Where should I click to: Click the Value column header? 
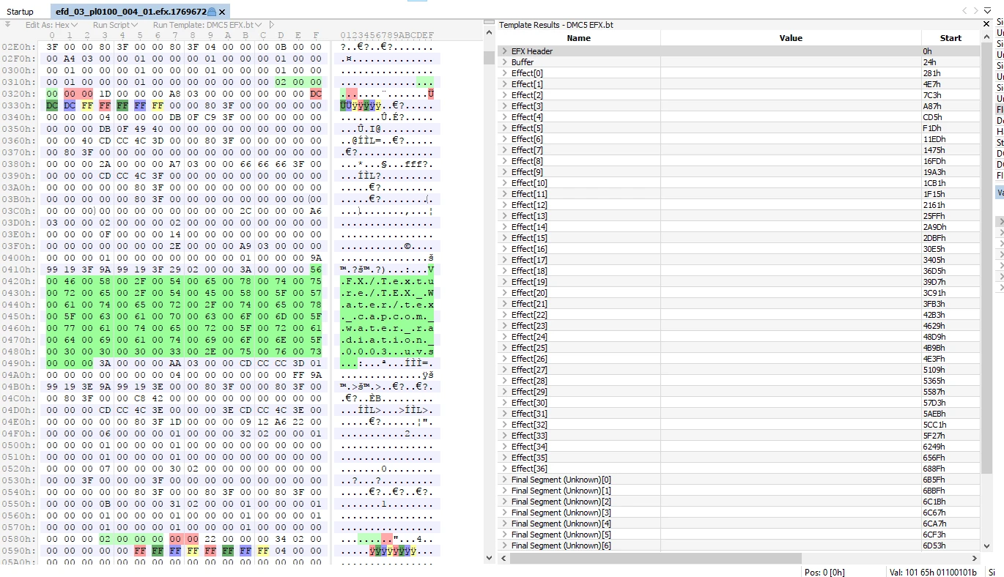coord(791,38)
